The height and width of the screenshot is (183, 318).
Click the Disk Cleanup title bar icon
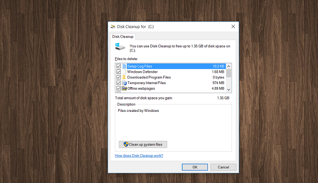(113, 26)
